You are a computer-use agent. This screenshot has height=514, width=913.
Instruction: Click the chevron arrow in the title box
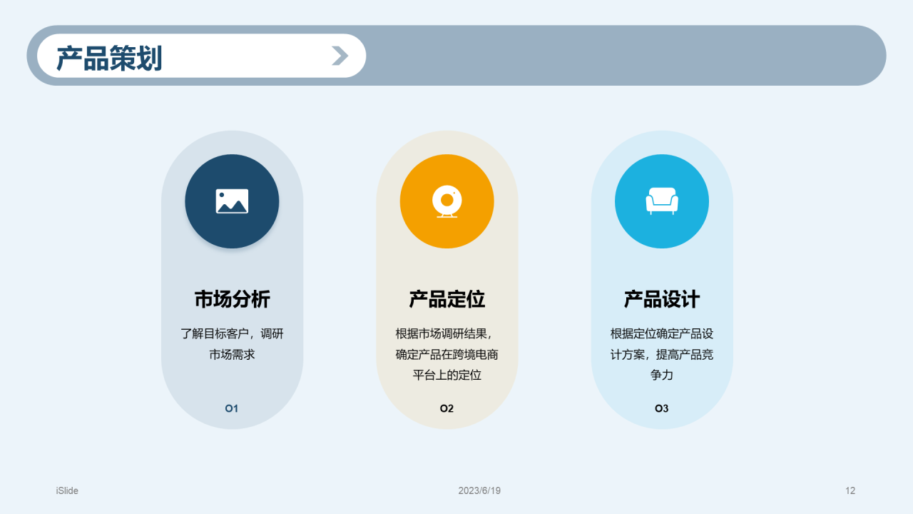[340, 56]
